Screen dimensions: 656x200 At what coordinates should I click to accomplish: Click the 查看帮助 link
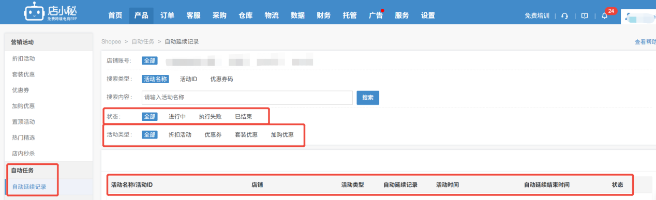point(645,42)
